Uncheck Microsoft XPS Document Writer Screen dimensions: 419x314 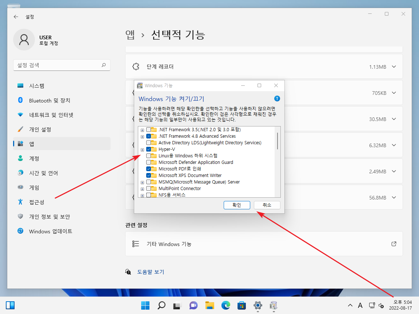(148, 176)
